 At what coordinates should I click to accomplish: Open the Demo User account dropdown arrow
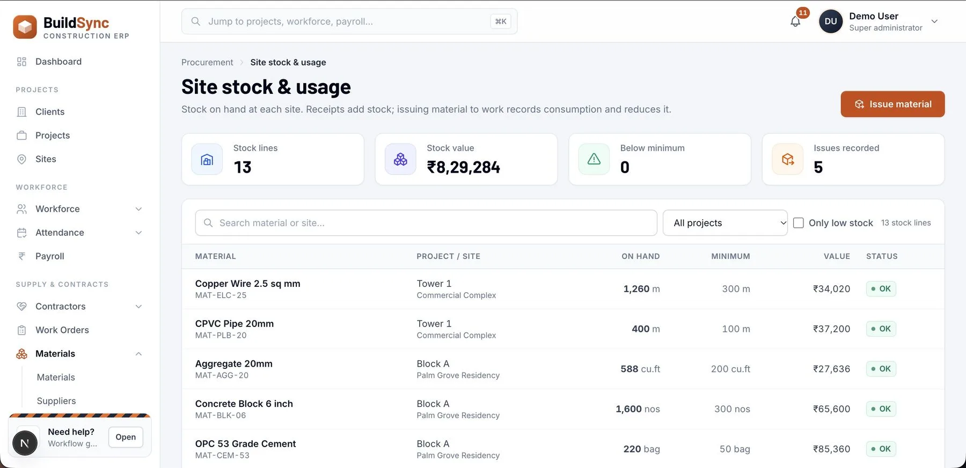point(934,21)
